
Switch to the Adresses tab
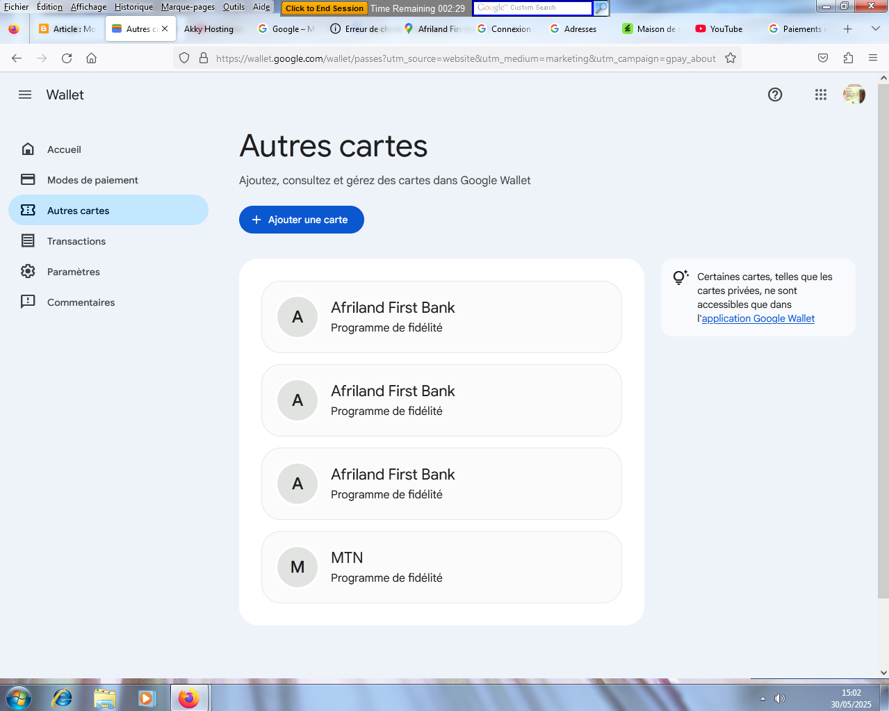(x=578, y=29)
